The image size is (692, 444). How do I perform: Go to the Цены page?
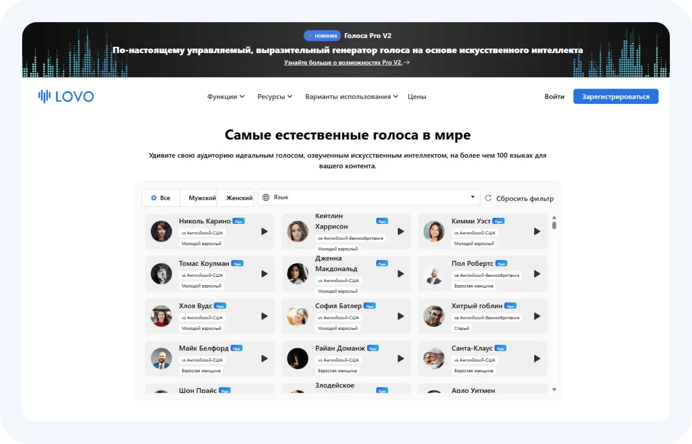pyautogui.click(x=417, y=97)
